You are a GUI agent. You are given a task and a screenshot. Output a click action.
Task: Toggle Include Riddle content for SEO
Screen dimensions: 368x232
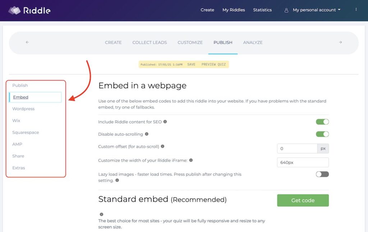(x=322, y=122)
